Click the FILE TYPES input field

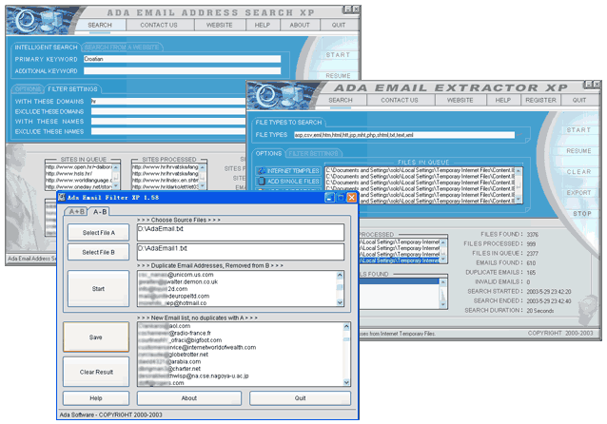(x=404, y=135)
